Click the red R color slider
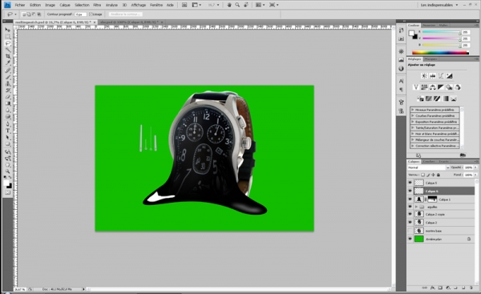481x294 pixels. [x=441, y=32]
